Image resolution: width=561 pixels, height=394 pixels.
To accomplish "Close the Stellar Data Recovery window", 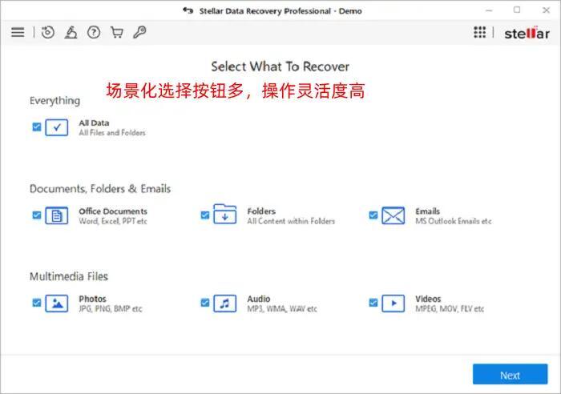I will pyautogui.click(x=546, y=10).
